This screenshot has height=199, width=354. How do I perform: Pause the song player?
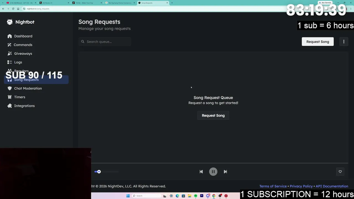[213, 172]
